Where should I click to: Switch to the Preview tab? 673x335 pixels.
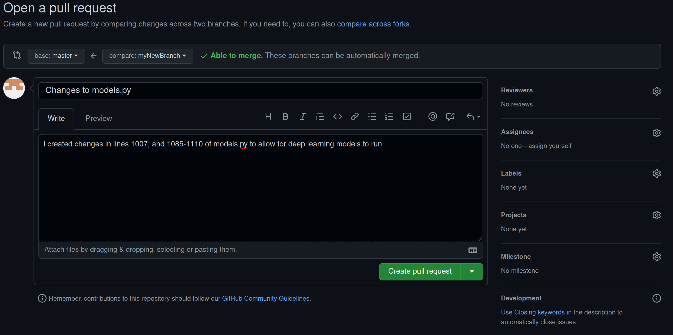click(x=99, y=119)
